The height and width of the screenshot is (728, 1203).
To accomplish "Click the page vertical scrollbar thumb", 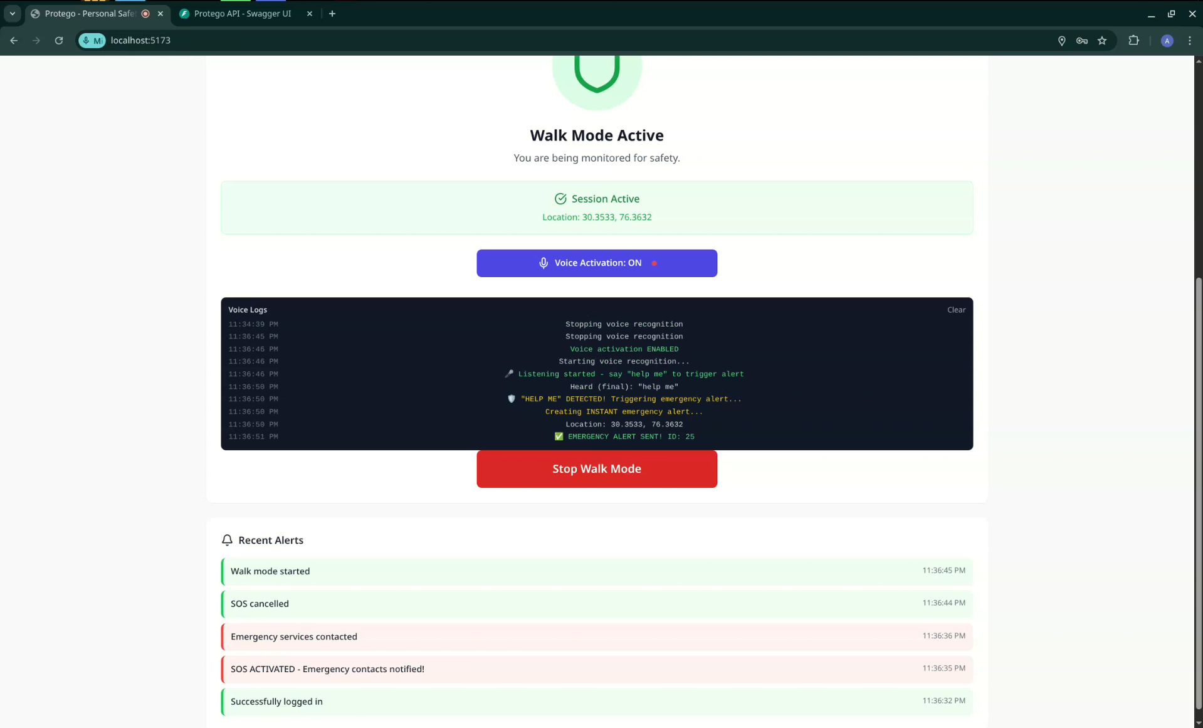I will pyautogui.click(x=1199, y=494).
